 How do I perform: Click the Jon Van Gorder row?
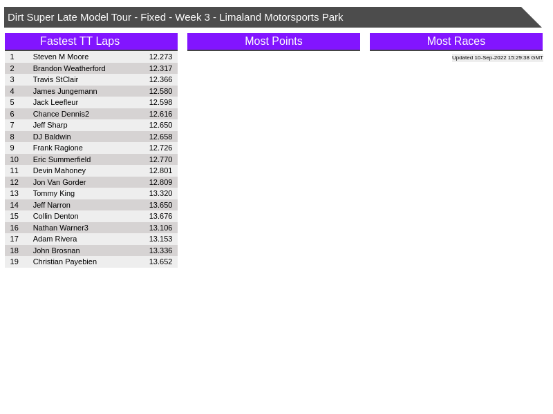tap(59, 182)
